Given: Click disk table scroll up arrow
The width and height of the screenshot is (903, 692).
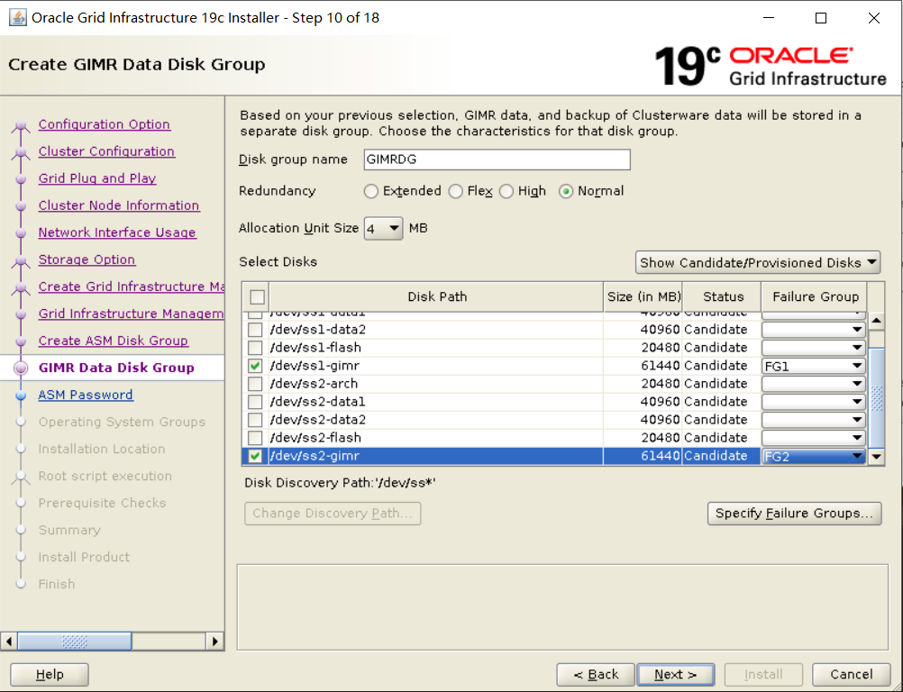Looking at the screenshot, I should (876, 321).
